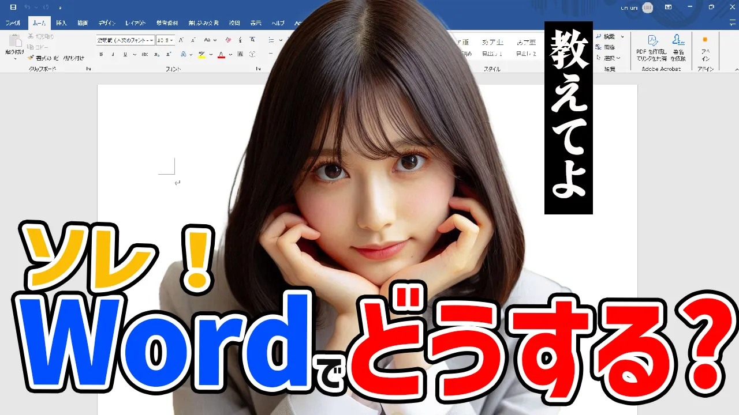Click the Clear Formatting eraser icon

coord(228,40)
